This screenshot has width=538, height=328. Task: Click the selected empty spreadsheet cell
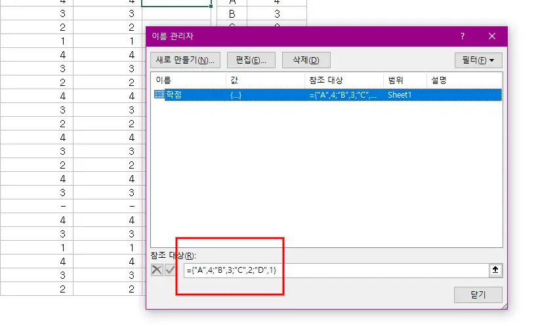[x=176, y=3]
